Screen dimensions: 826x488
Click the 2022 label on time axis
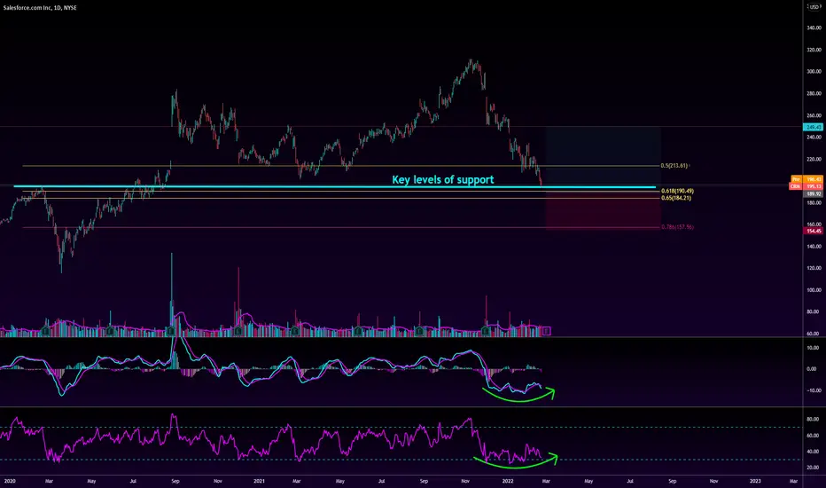[x=508, y=481]
